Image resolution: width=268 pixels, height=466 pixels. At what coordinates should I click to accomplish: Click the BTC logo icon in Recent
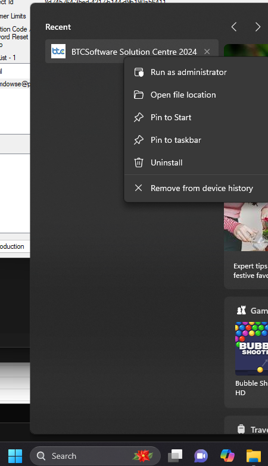(x=58, y=51)
